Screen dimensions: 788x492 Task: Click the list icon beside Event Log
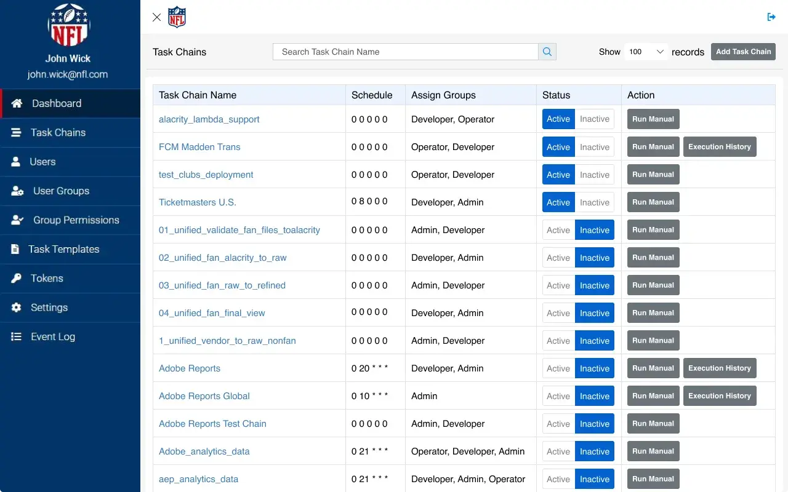tap(17, 337)
